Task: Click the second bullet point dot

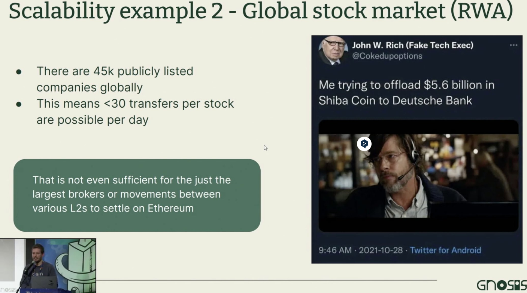Action: pyautogui.click(x=19, y=104)
